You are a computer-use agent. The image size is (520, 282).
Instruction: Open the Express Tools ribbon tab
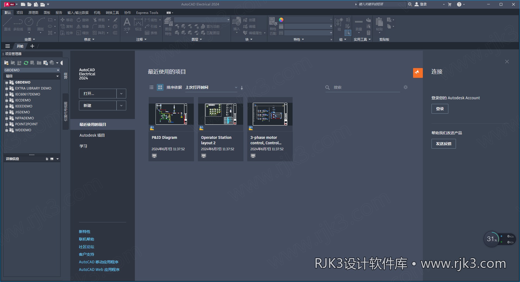click(x=147, y=12)
